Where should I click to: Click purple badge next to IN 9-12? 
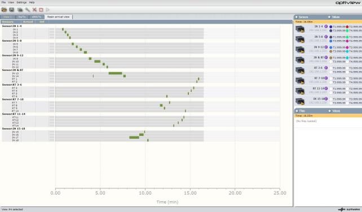(326, 47)
